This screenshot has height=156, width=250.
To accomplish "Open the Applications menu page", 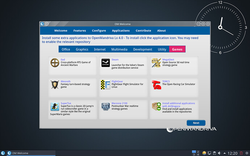I will pyautogui.click(x=121, y=31).
